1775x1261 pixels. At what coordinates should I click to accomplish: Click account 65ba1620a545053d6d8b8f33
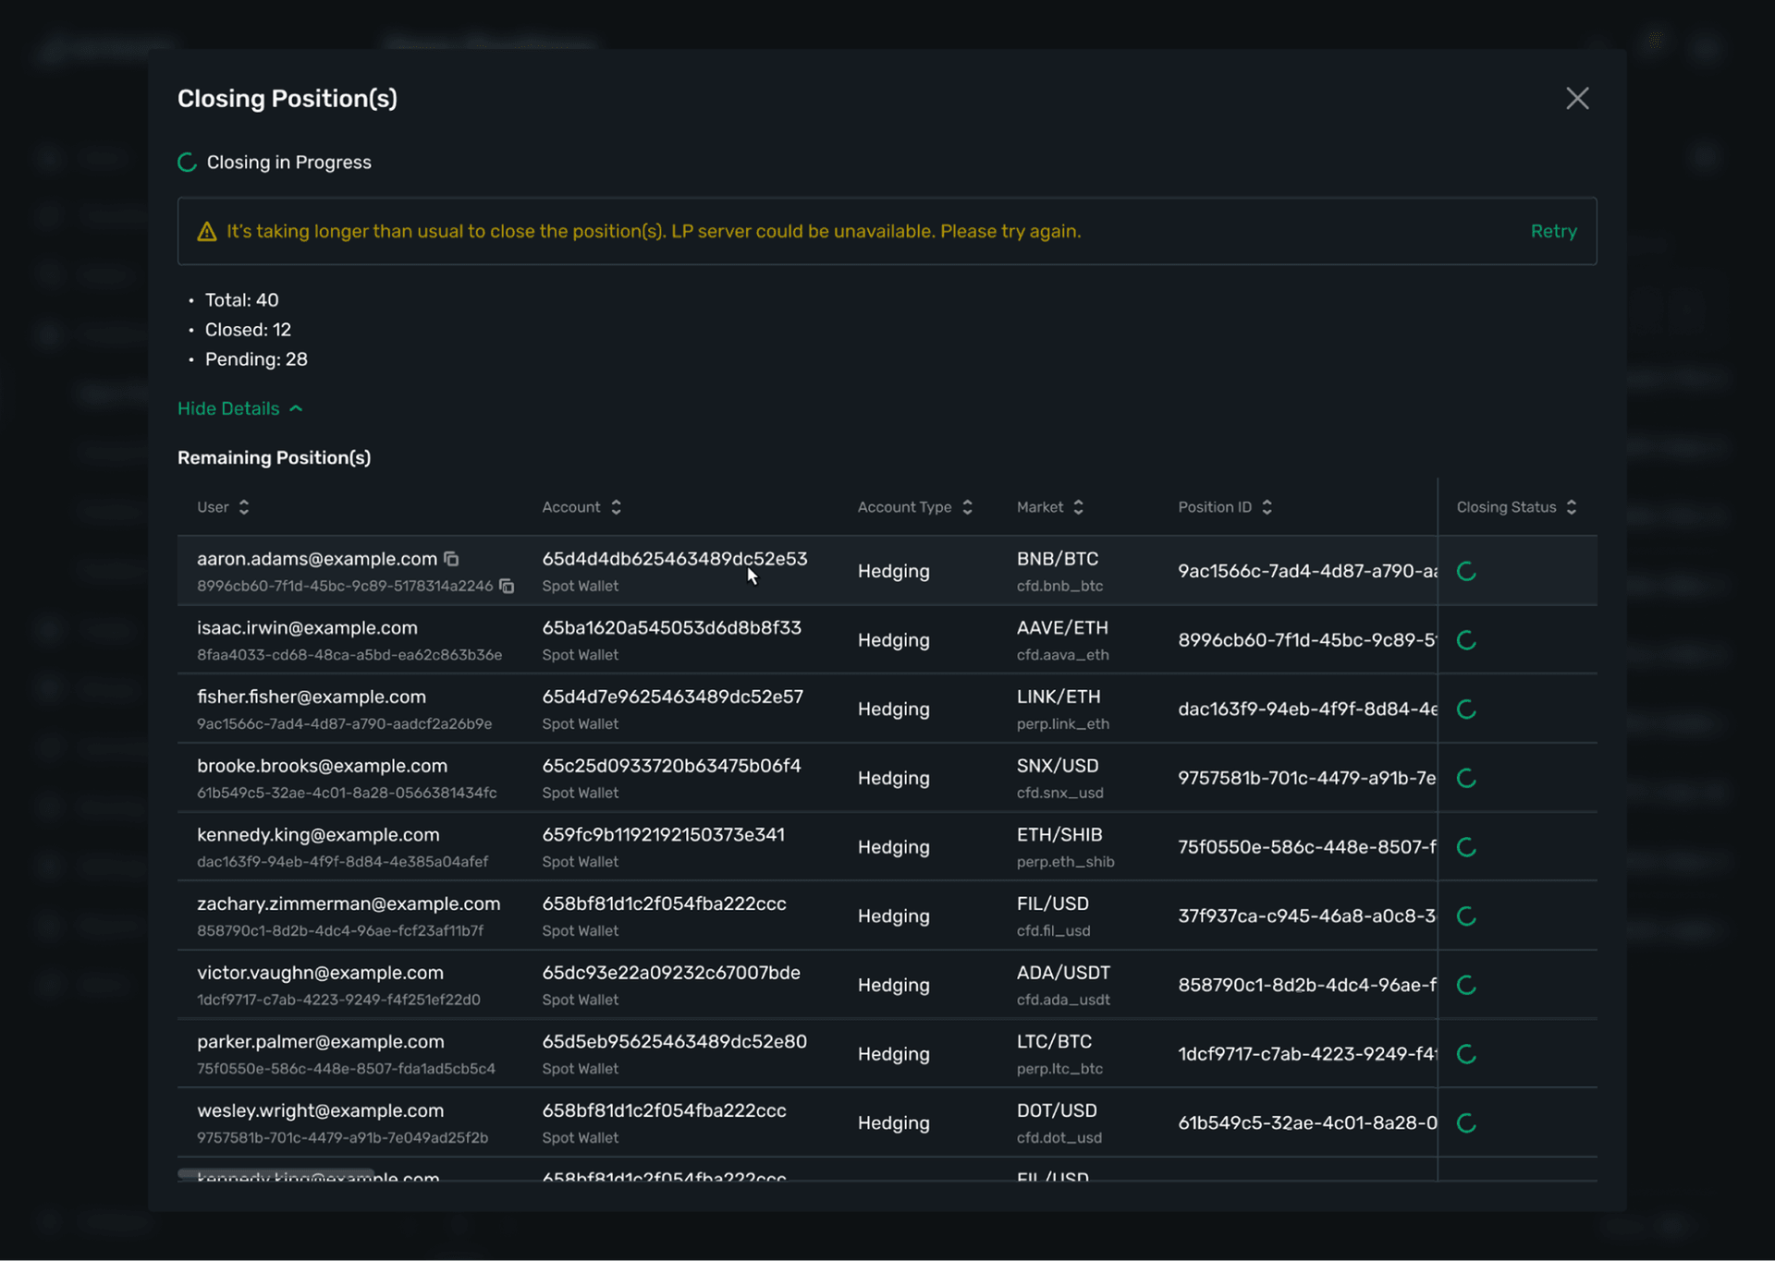tap(671, 628)
